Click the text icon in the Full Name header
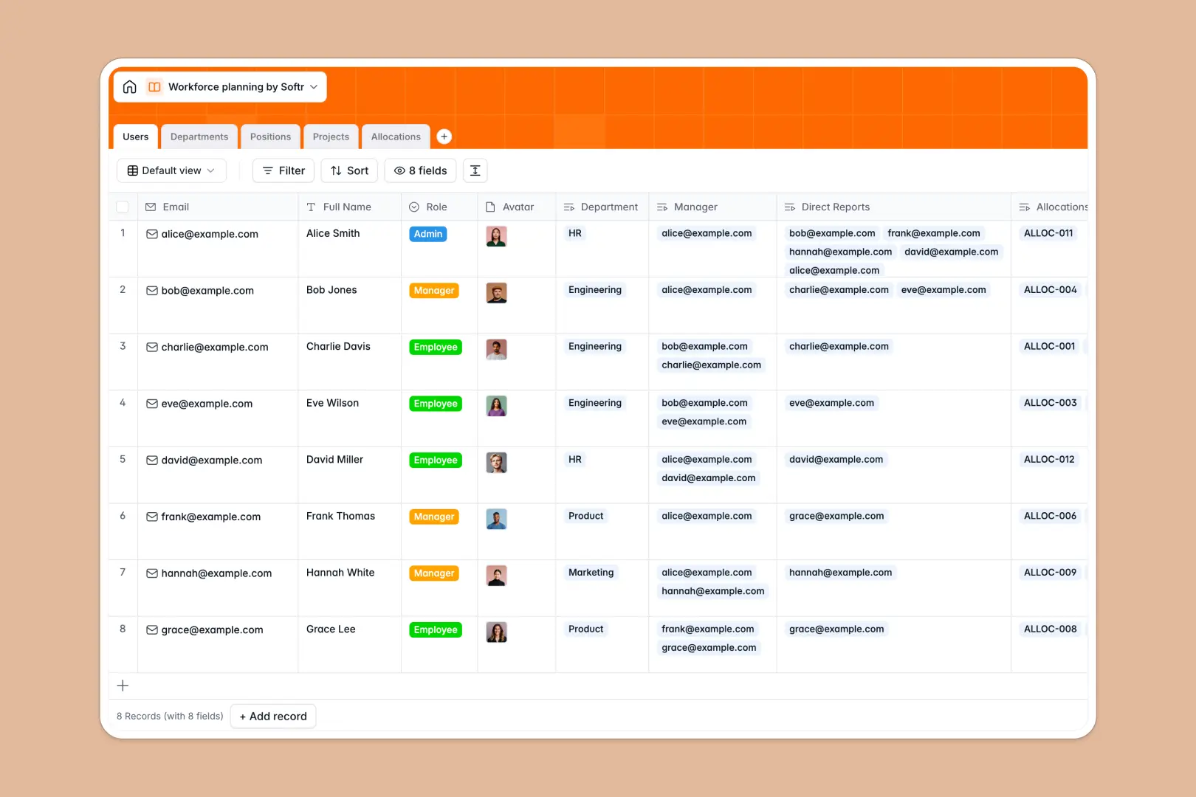Image resolution: width=1196 pixels, height=797 pixels. pos(312,207)
